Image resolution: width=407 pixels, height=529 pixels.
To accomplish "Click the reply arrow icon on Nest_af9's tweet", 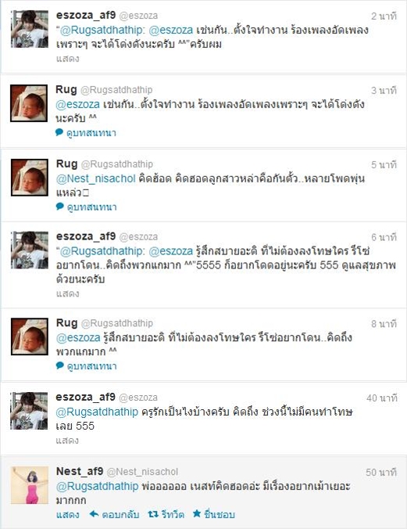I will [x=94, y=514].
